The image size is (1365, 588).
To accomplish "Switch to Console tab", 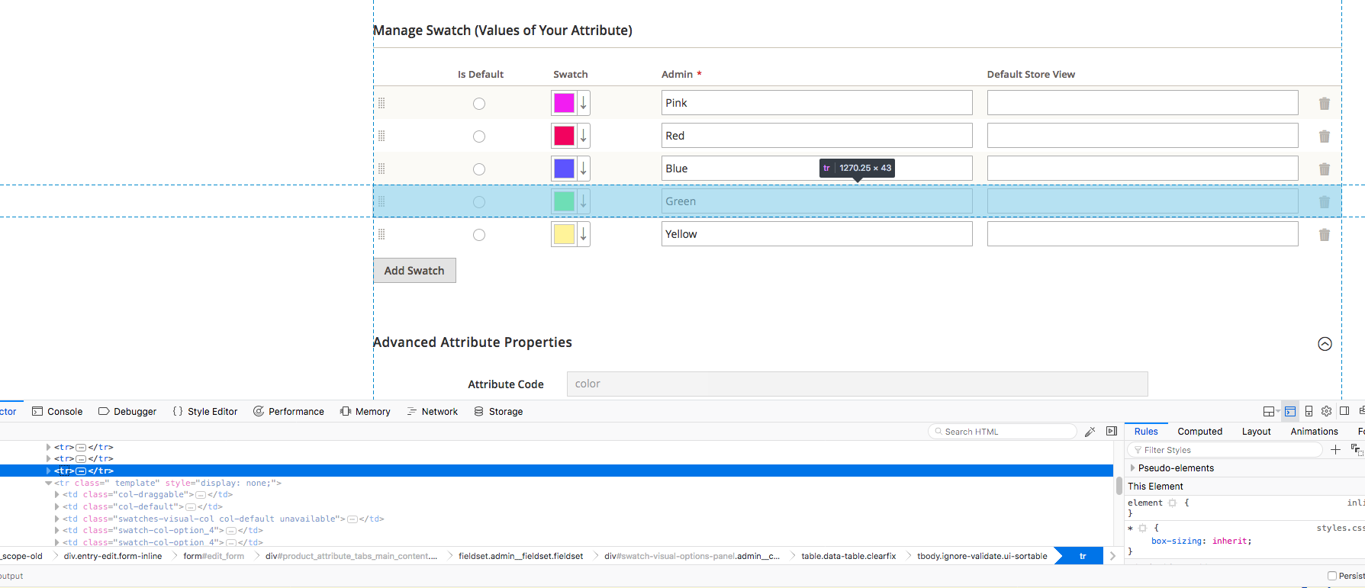I will pyautogui.click(x=57, y=411).
